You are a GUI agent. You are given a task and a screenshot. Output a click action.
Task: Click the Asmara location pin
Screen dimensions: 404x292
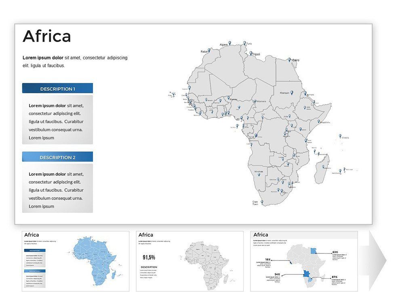pyautogui.click(x=305, y=93)
